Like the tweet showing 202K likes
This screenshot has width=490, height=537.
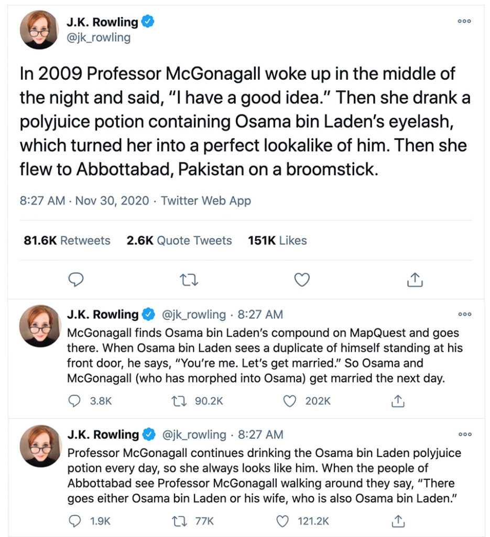click(290, 401)
